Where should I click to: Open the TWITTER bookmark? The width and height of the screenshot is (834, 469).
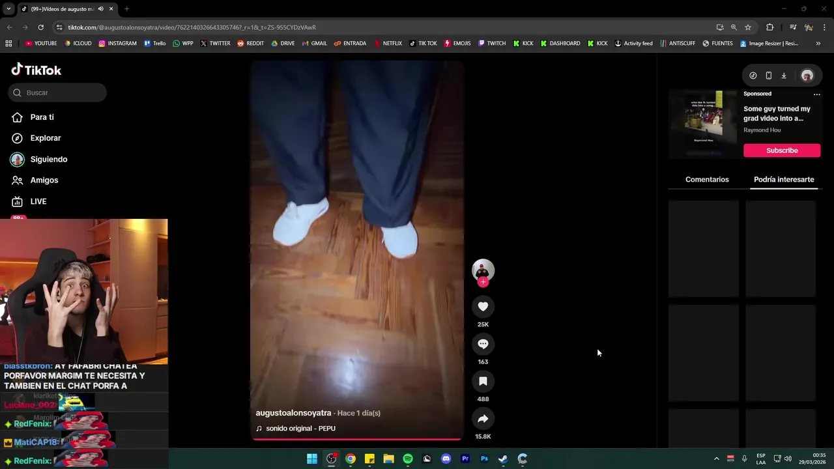[215, 44]
